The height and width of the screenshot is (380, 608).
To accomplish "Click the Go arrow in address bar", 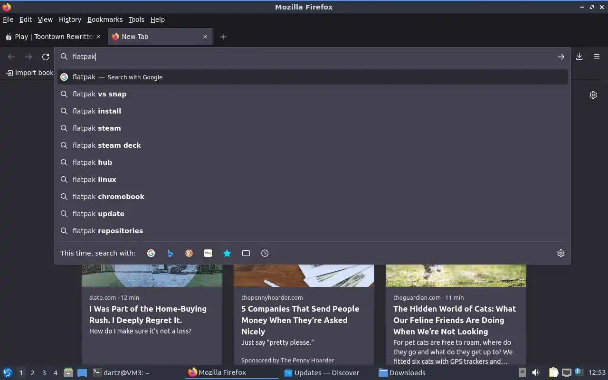I will 561,57.
